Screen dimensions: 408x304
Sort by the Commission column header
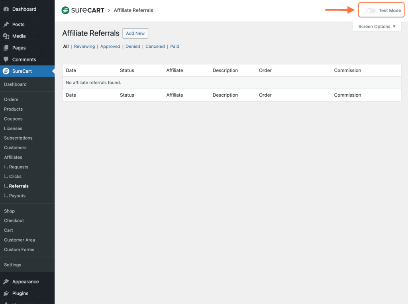point(347,70)
